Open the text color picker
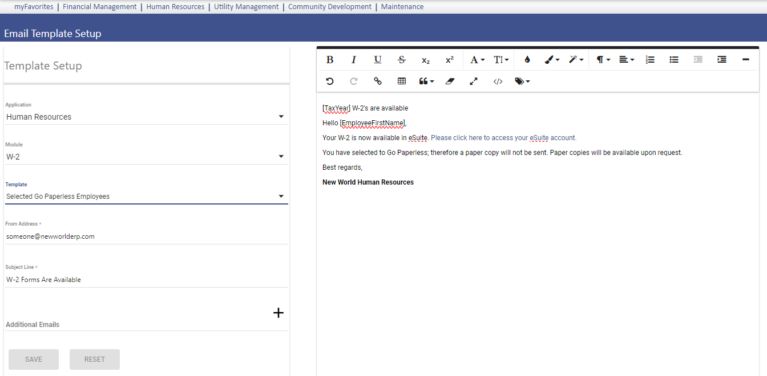This screenshot has height=376, width=767. pyautogui.click(x=527, y=59)
